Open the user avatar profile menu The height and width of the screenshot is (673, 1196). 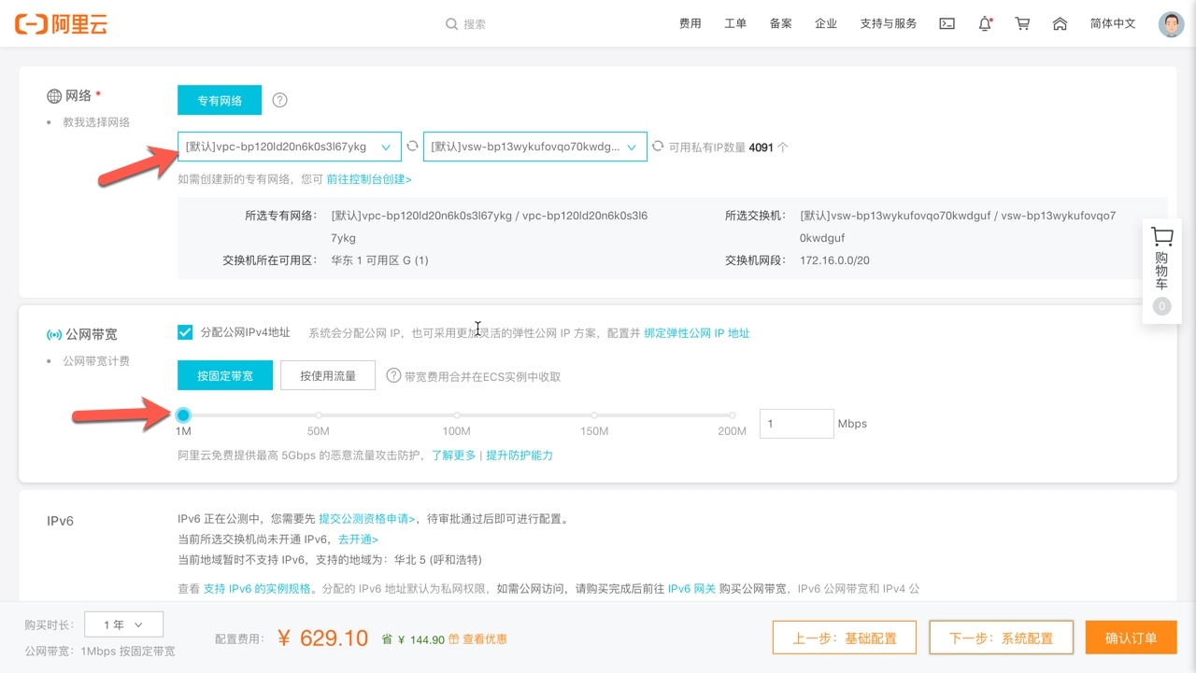click(x=1171, y=24)
